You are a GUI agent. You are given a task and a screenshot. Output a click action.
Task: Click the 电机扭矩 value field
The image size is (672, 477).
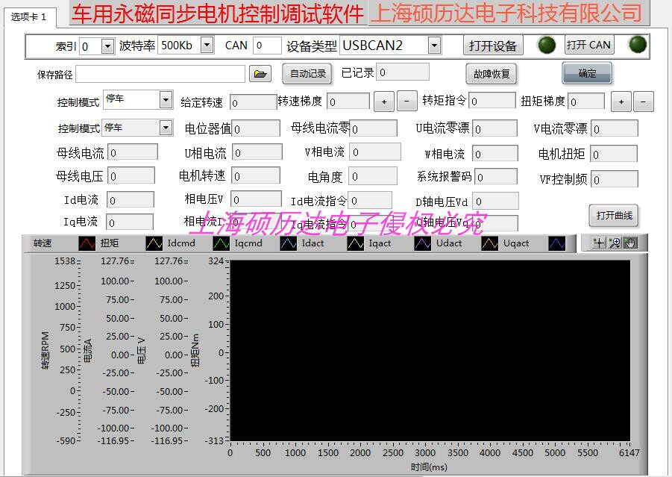coord(614,154)
